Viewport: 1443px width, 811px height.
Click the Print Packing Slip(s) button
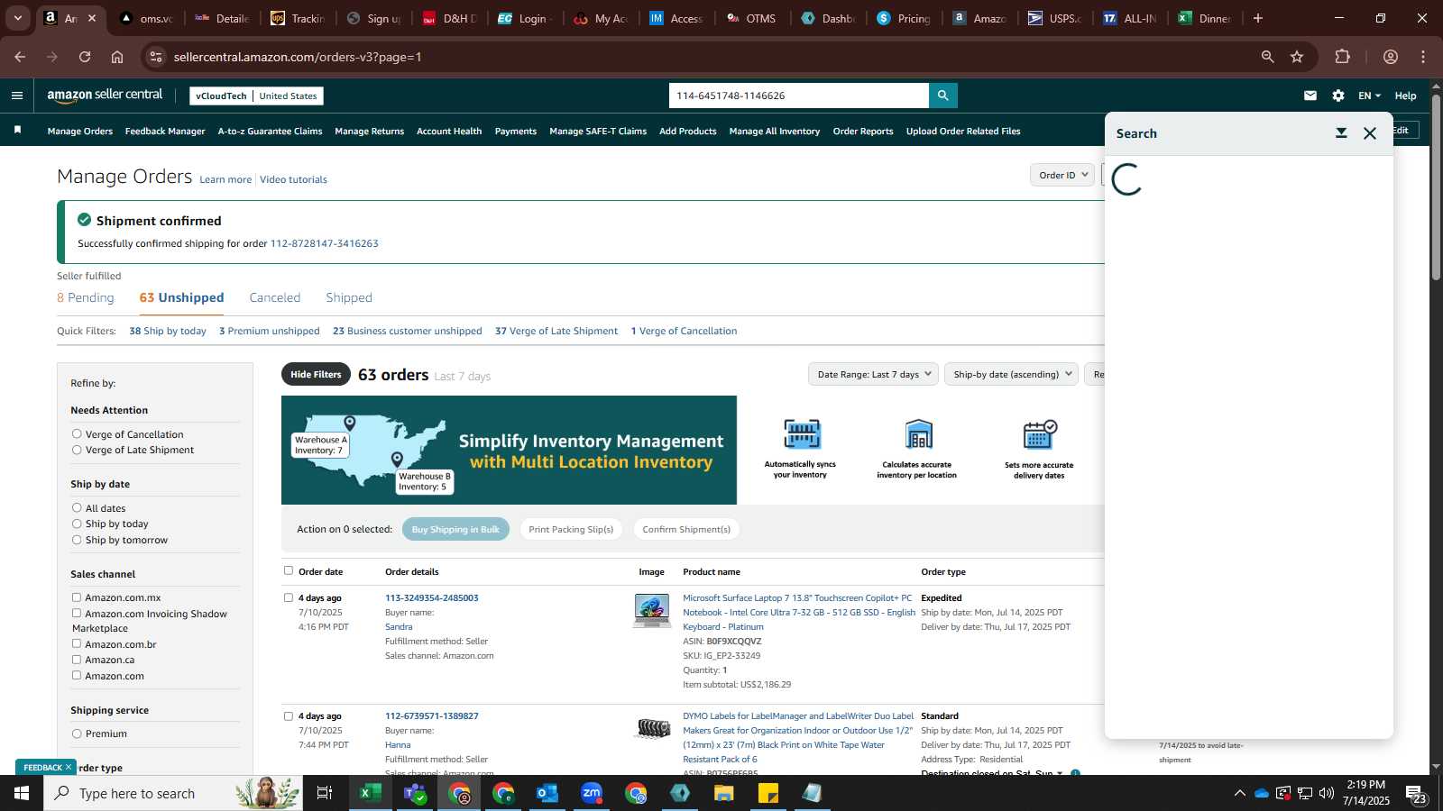pyautogui.click(x=571, y=529)
